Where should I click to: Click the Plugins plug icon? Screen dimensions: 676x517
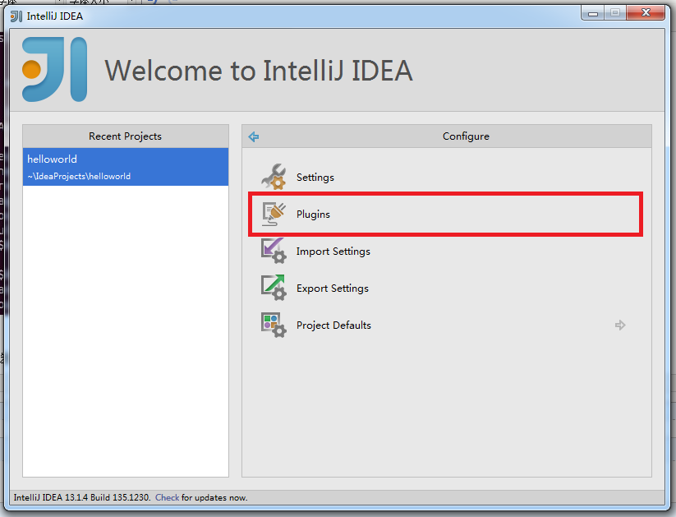pyautogui.click(x=274, y=214)
